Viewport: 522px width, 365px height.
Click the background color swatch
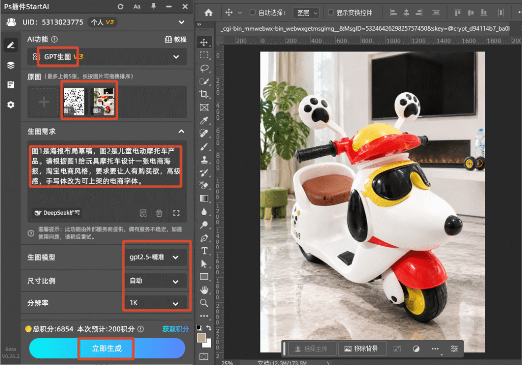click(208, 345)
